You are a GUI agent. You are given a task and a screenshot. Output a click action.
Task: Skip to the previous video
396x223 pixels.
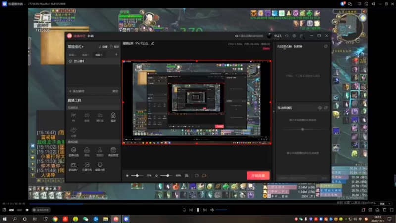coord(191,210)
